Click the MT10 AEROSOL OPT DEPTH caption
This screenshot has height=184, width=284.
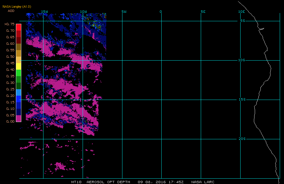tap(101, 182)
